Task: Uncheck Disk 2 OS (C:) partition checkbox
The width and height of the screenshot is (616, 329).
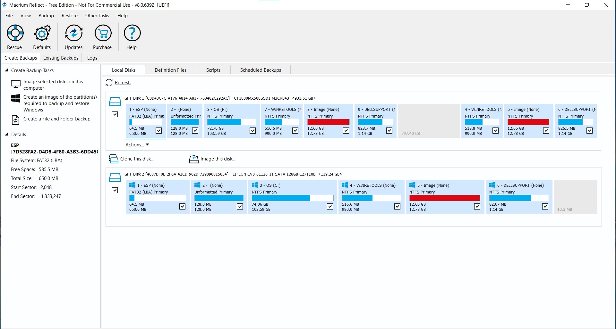Action: pyautogui.click(x=330, y=206)
